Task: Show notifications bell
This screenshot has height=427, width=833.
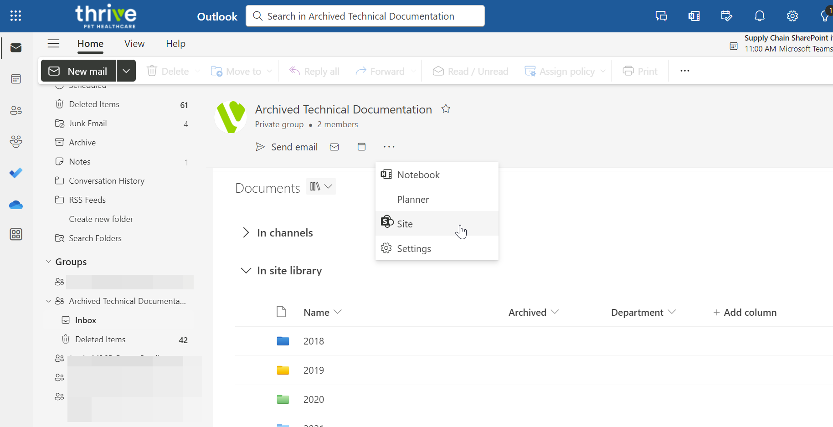Action: click(x=759, y=16)
